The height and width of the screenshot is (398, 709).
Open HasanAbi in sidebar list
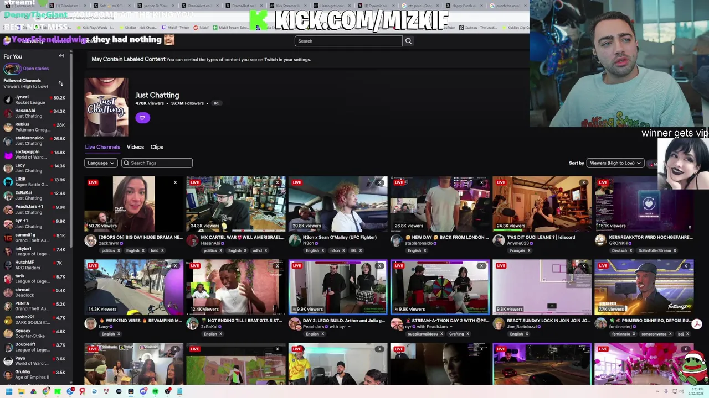(x=34, y=113)
